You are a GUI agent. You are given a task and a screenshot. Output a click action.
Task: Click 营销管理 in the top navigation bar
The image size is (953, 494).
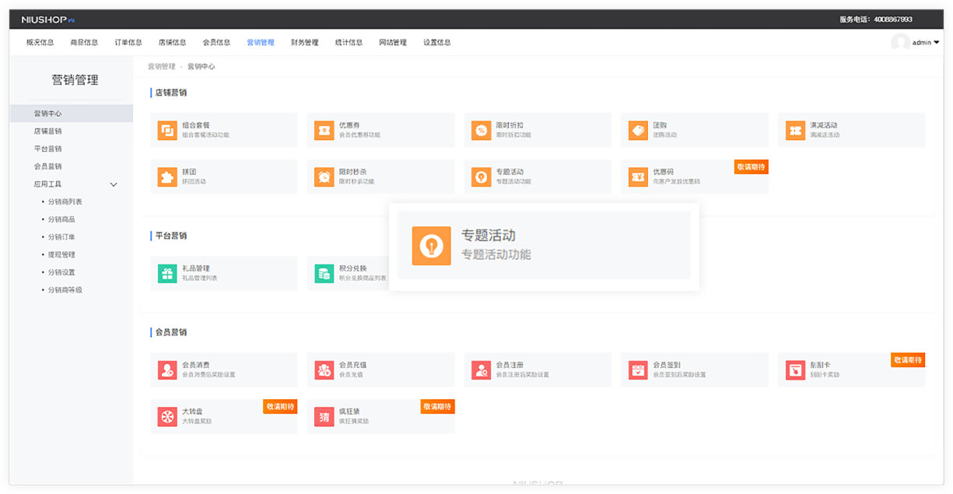[x=261, y=43]
